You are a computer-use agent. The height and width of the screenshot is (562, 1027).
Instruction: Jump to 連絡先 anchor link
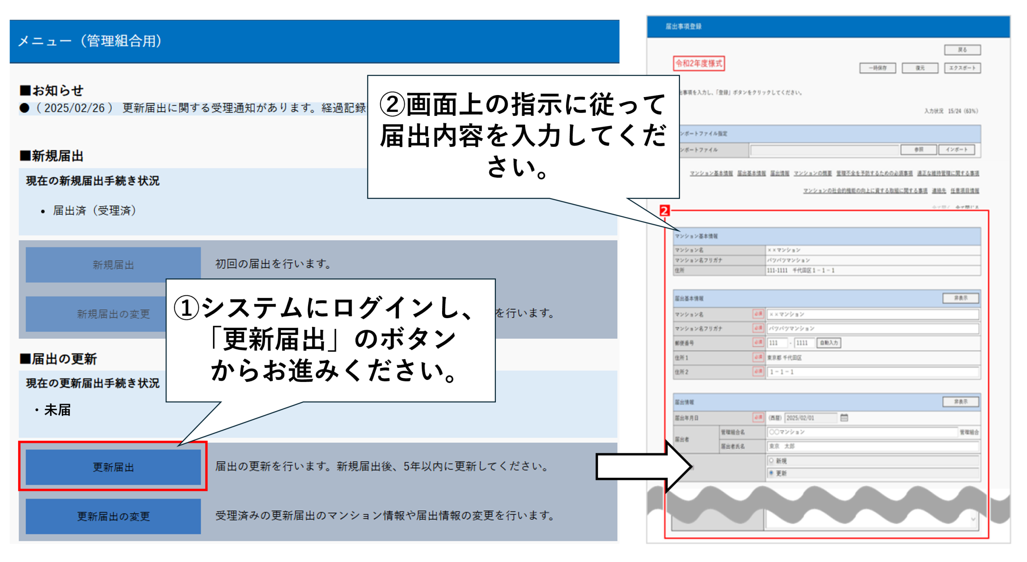(x=938, y=191)
